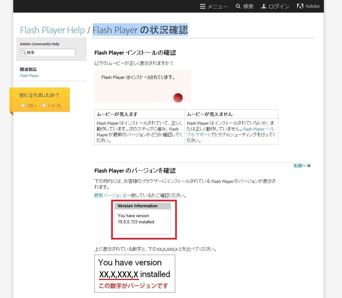Click the 19,0,0,133 installed version text
This screenshot has width=342, height=298.
[136, 222]
